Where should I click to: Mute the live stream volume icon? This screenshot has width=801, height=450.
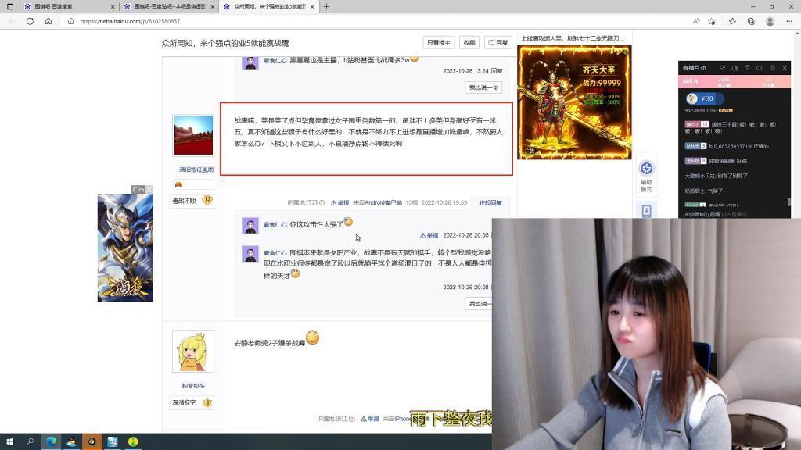[760, 68]
